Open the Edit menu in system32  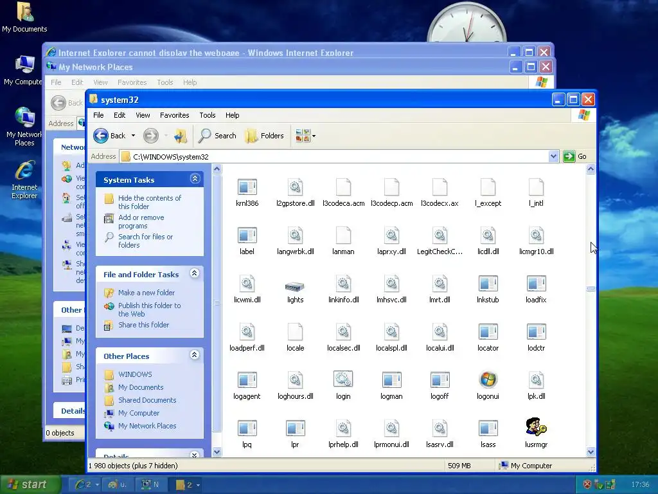pyautogui.click(x=120, y=115)
